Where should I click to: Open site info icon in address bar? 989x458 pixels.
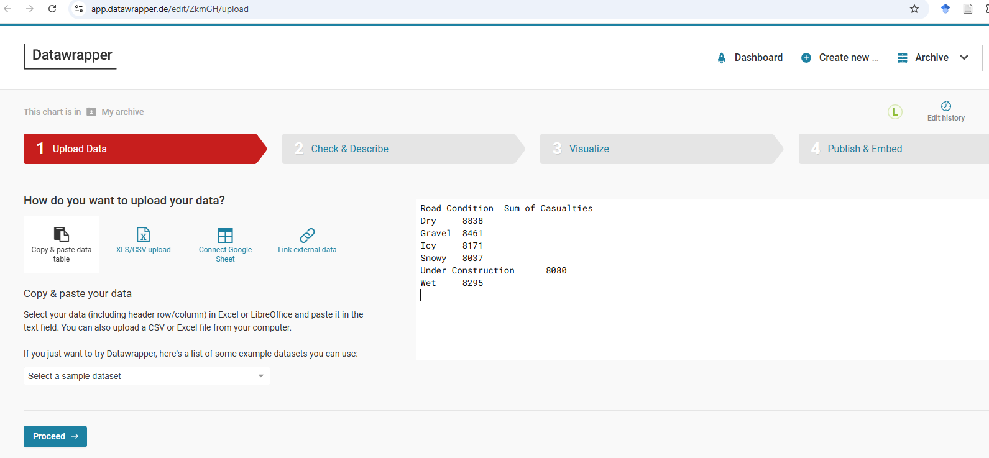pos(79,9)
